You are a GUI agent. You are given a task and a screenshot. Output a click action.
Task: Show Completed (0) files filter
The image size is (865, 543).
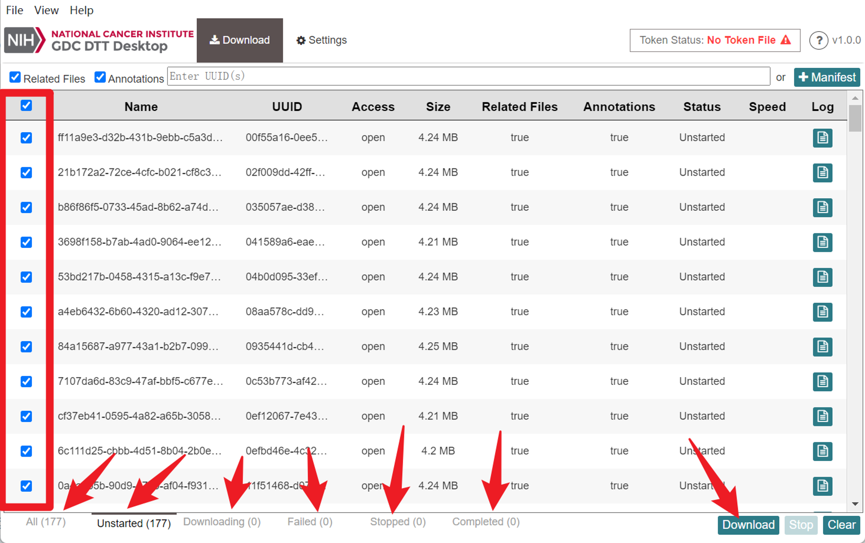tap(486, 522)
